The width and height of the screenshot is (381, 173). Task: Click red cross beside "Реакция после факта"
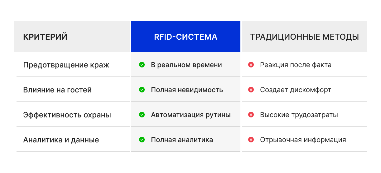pos(251,65)
